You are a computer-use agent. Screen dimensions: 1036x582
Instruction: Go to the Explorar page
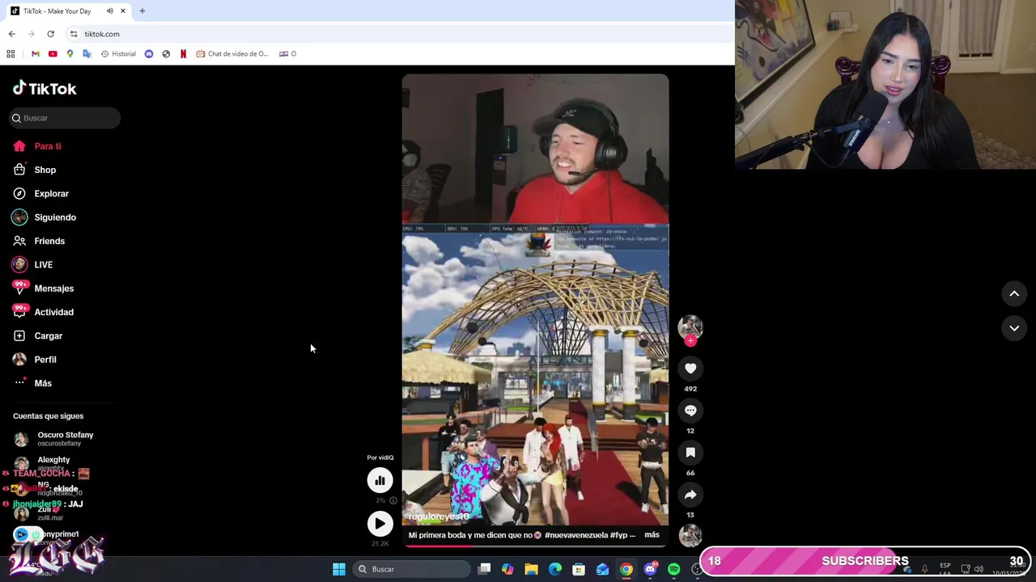51,194
